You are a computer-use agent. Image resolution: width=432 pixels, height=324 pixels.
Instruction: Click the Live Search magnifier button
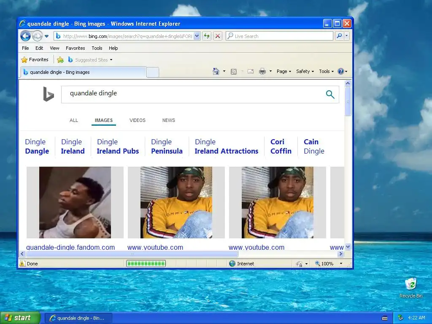click(340, 36)
